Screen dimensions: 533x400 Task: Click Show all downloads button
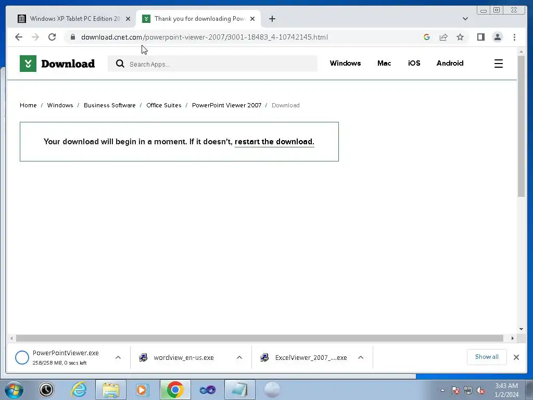[487, 357]
